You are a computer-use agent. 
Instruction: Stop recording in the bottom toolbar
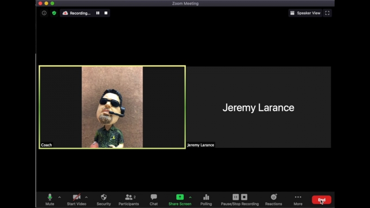tap(244, 197)
